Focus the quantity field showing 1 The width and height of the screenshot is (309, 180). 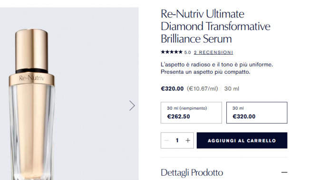177,141
